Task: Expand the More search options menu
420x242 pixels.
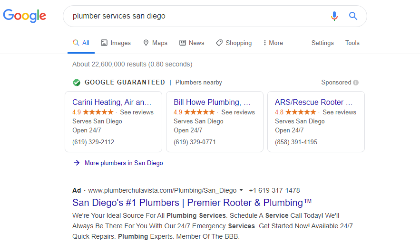Action: [x=273, y=43]
